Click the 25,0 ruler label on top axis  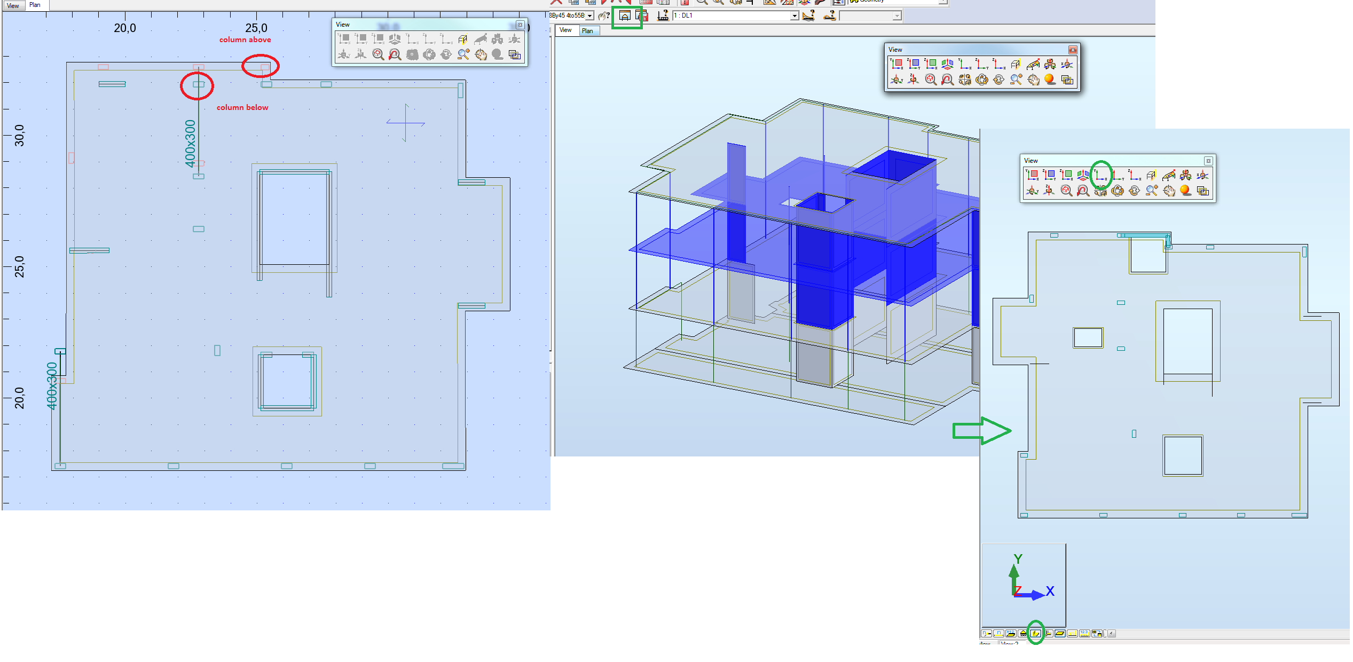point(256,28)
